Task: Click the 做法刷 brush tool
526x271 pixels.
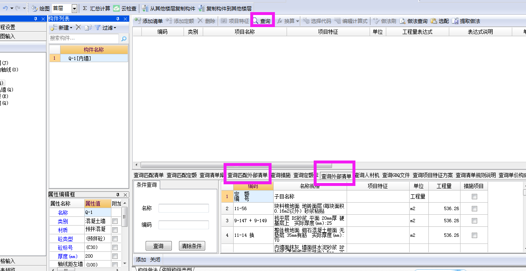Action: pyautogui.click(x=385, y=21)
